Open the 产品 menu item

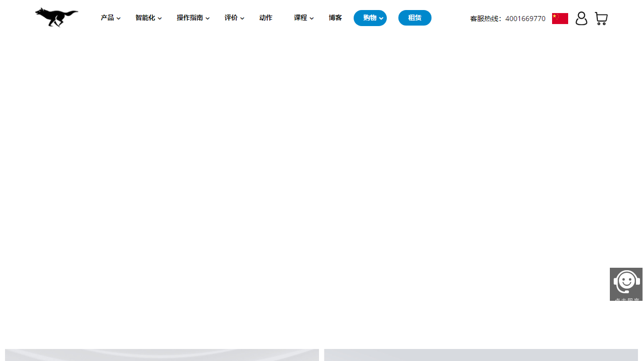[107, 18]
